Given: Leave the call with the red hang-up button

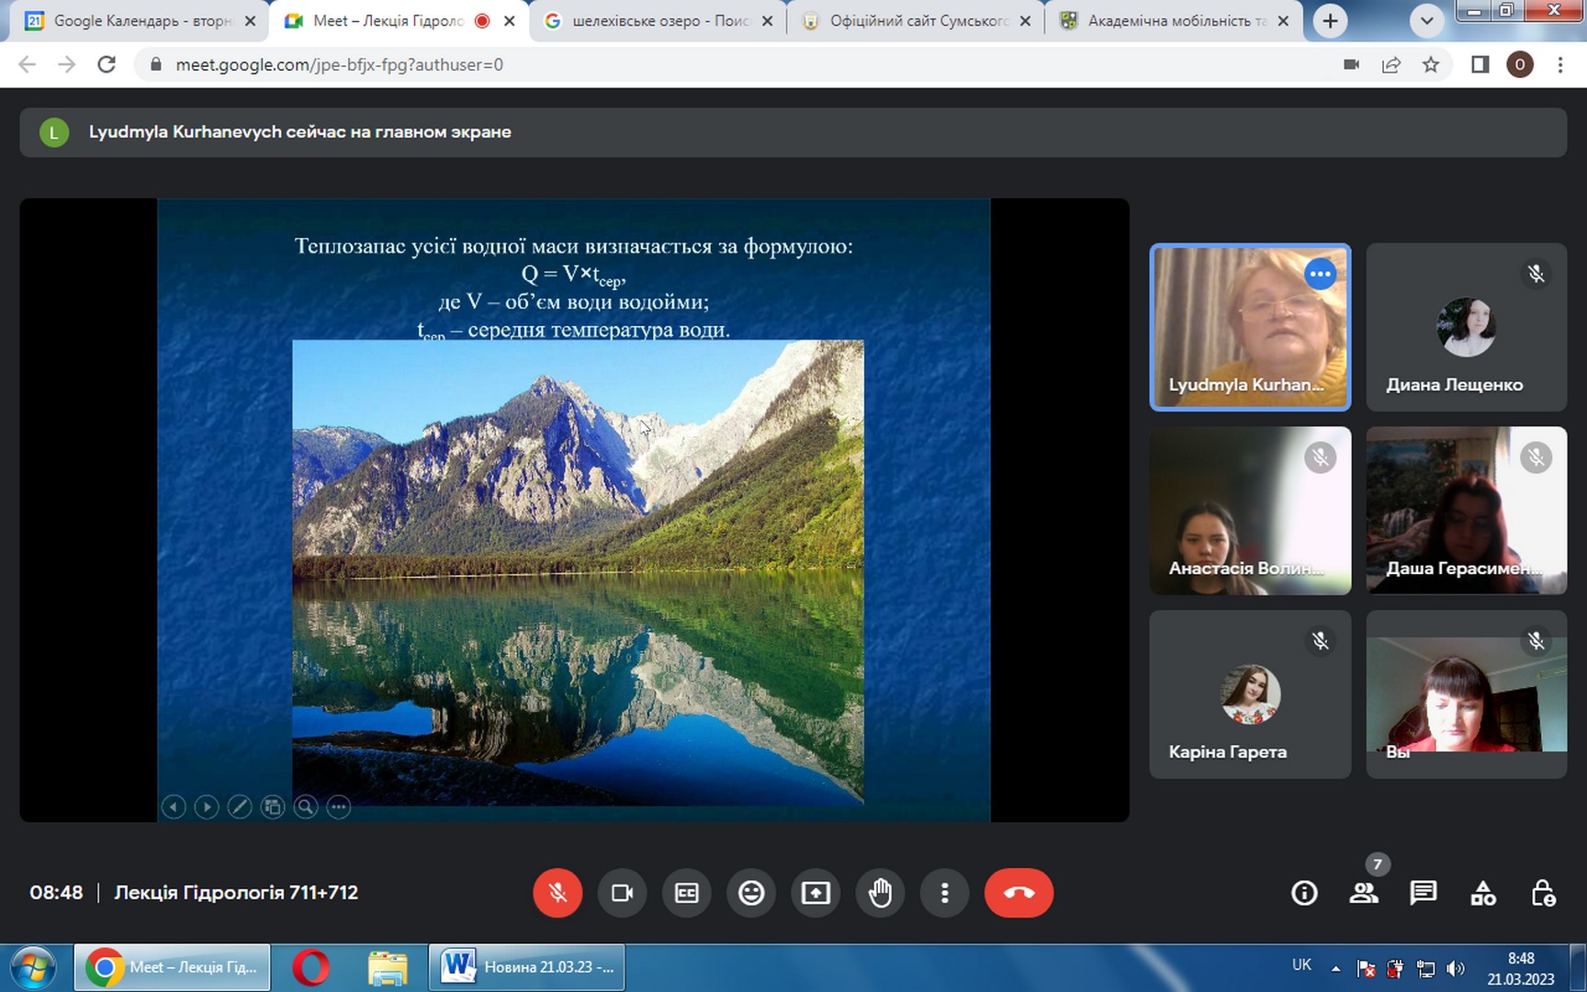Looking at the screenshot, I should point(1019,893).
